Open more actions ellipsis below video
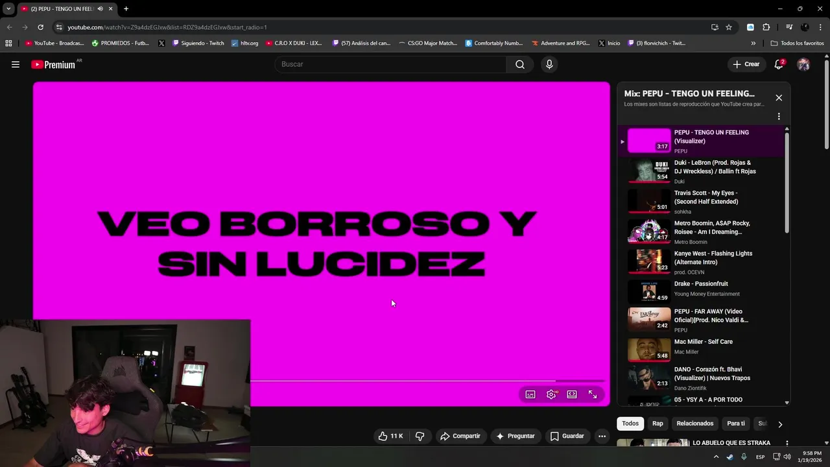The image size is (830, 467). [602, 437]
